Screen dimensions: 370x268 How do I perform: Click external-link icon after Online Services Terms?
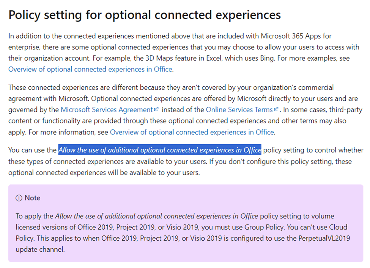276,109
